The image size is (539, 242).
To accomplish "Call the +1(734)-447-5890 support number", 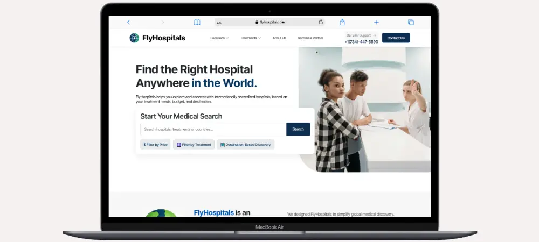I will [x=361, y=41].
